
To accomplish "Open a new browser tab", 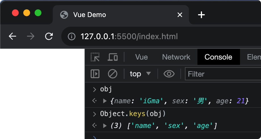I will [201, 15].
